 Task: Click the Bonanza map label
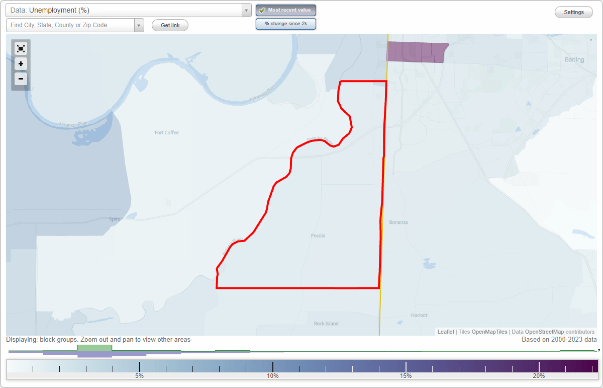(398, 222)
